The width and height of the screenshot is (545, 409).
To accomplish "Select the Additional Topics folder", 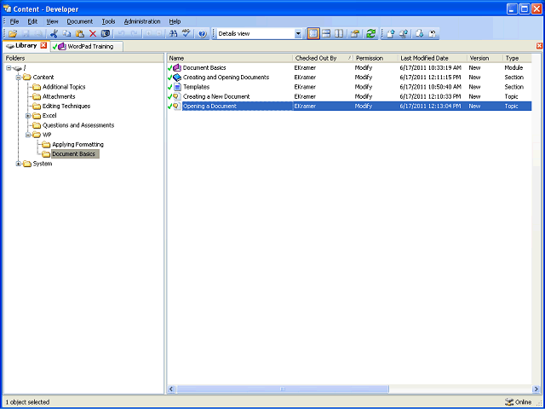I will [x=64, y=87].
